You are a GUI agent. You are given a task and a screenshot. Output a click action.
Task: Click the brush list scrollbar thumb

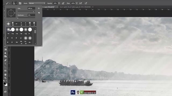pos(35,31)
